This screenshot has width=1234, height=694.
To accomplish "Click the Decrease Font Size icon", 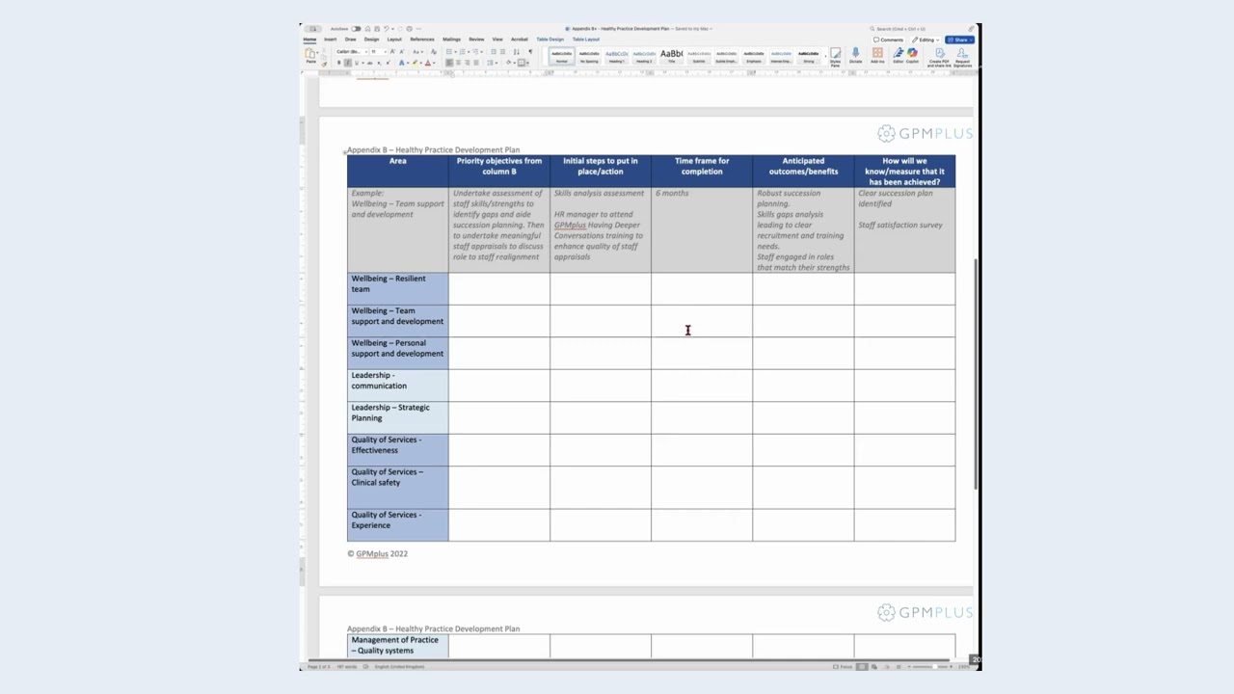I will tap(402, 51).
